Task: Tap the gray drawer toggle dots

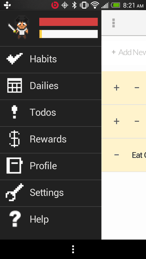Action: (114, 23)
